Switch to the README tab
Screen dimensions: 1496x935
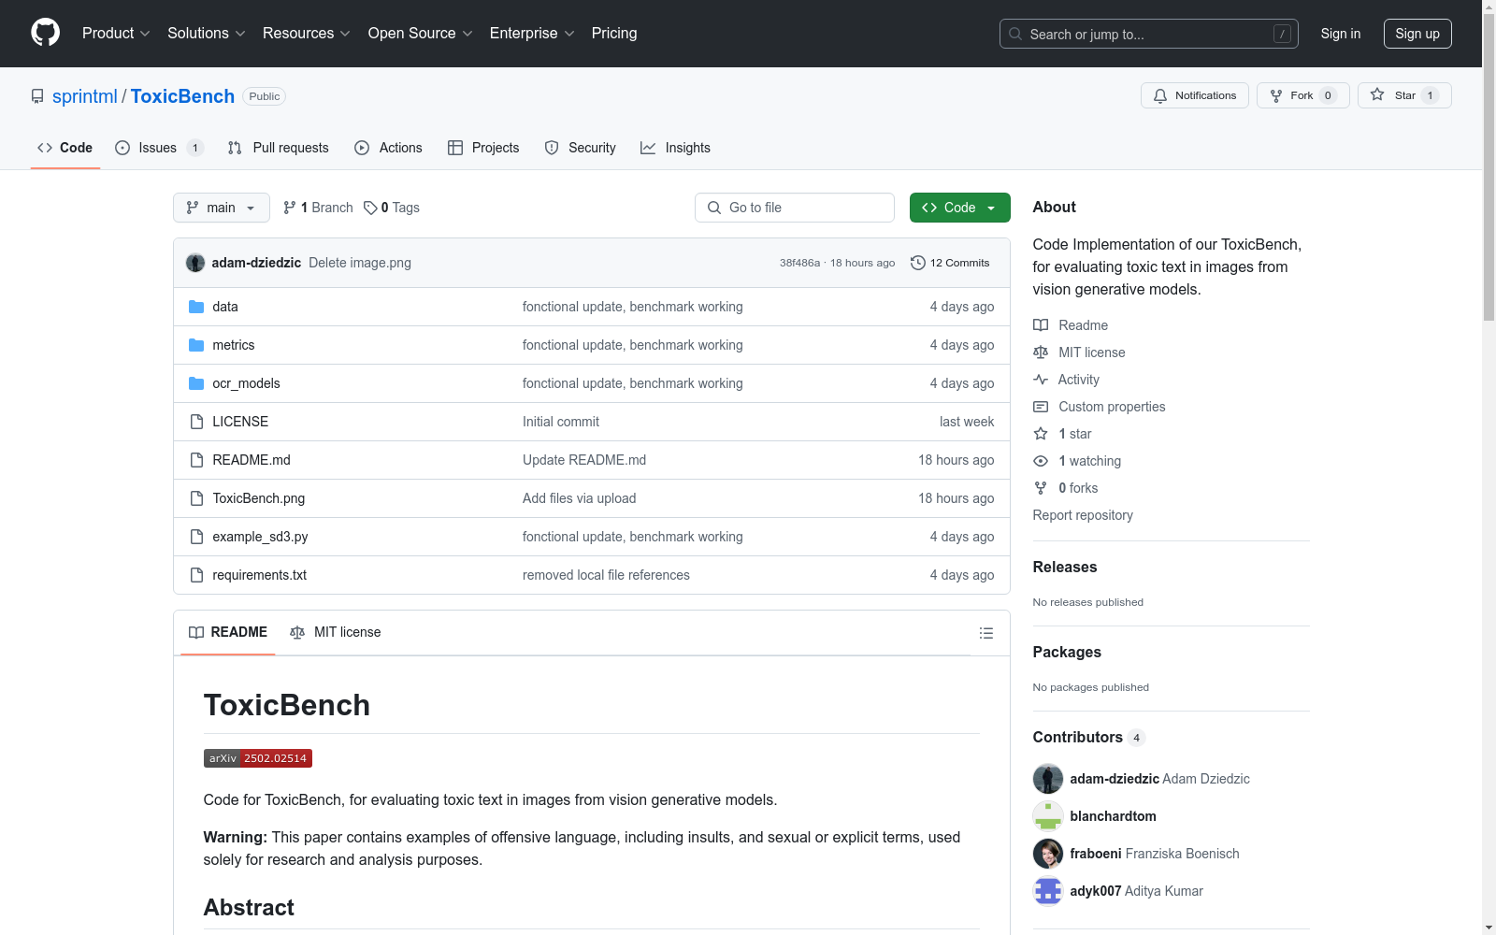tap(228, 632)
